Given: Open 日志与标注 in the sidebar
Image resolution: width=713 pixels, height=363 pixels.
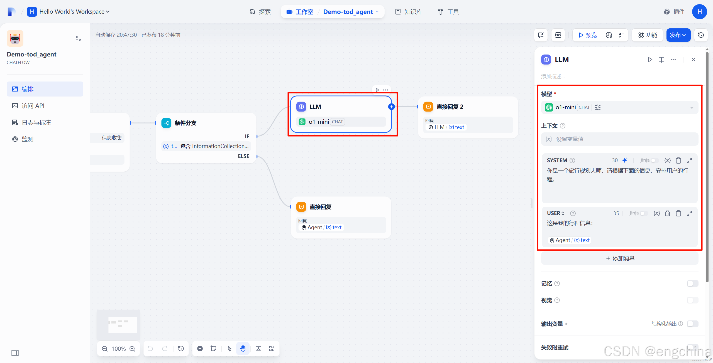Looking at the screenshot, I should click(36, 122).
